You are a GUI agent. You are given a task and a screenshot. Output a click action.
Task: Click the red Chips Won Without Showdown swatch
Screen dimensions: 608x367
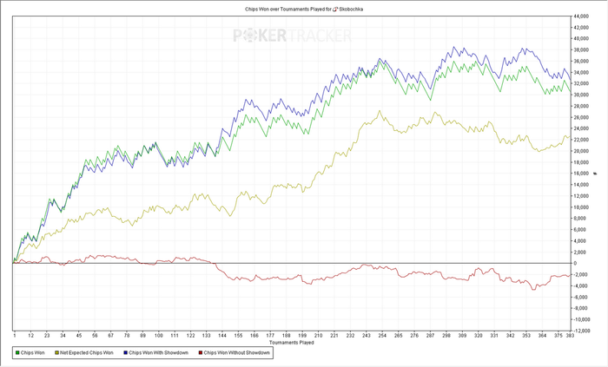pos(201,352)
